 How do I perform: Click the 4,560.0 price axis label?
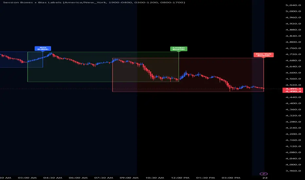[x=293, y=79]
